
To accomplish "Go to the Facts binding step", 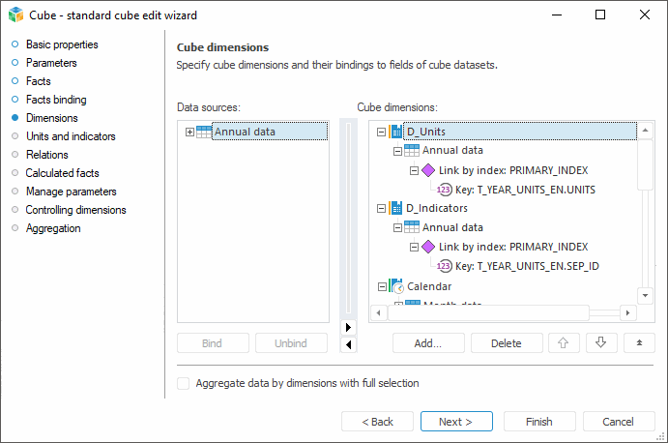I will (56, 100).
